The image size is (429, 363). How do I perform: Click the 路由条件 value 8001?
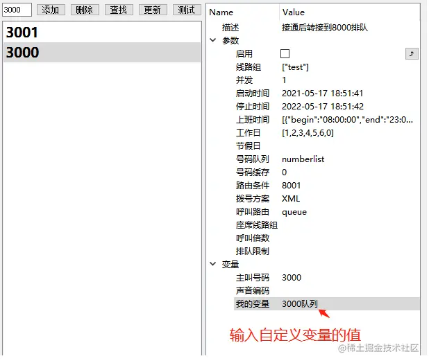tap(291, 186)
